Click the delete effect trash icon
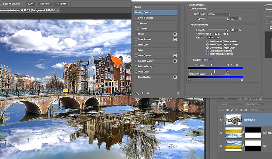The image size is (272, 159). pos(177,93)
